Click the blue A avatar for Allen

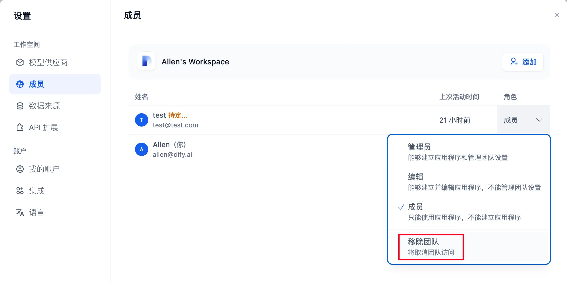142,149
